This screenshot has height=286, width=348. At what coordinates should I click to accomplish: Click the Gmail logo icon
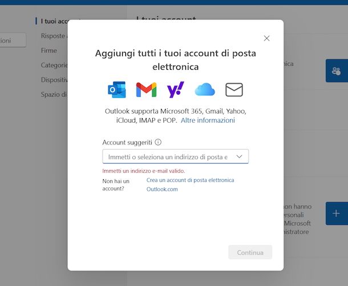[x=146, y=90]
